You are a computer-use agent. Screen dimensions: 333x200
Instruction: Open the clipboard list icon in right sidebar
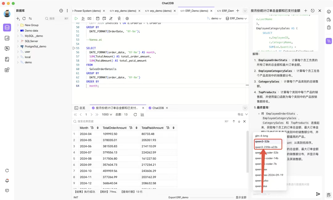coord(329,27)
